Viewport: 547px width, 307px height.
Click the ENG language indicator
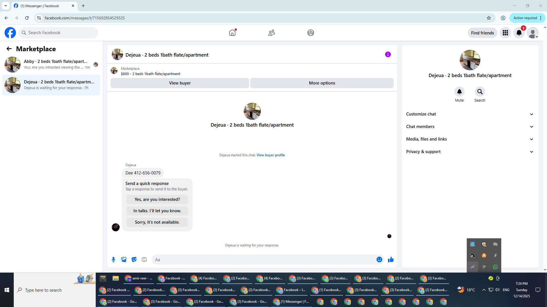(x=506, y=290)
